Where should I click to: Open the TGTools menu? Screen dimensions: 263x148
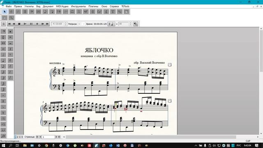pyautogui.click(x=125, y=6)
